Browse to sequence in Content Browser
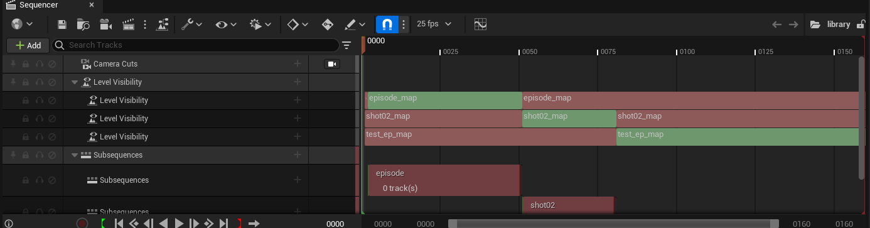This screenshot has width=870, height=228. pyautogui.click(x=83, y=24)
